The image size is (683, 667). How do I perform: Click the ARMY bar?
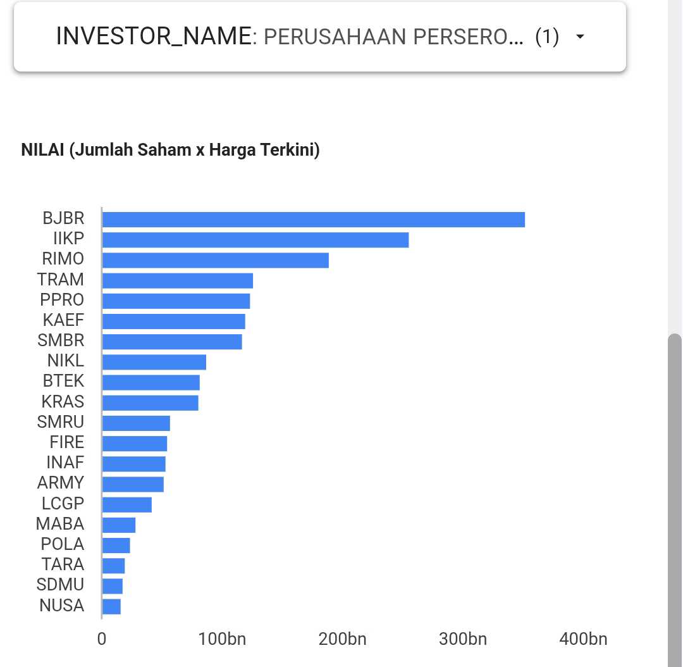coord(133,484)
